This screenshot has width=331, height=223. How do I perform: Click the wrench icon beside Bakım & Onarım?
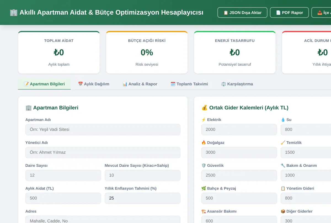[283, 165]
